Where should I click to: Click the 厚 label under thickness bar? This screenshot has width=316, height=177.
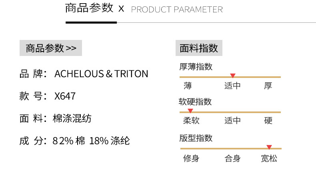pyautogui.click(x=268, y=86)
